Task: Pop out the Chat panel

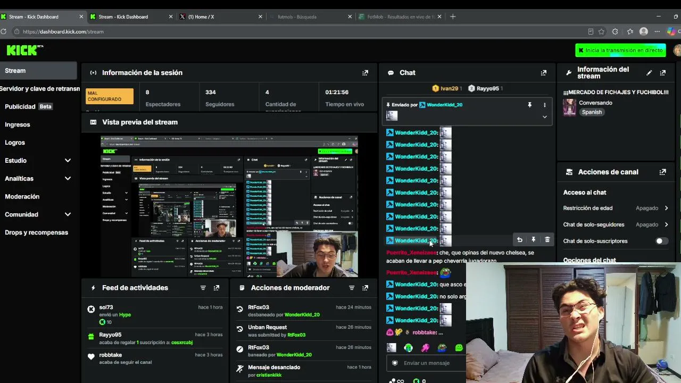Action: pos(543,73)
